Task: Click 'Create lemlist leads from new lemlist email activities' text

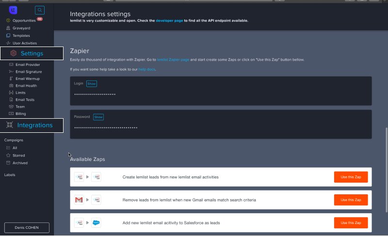Action: [x=171, y=177]
